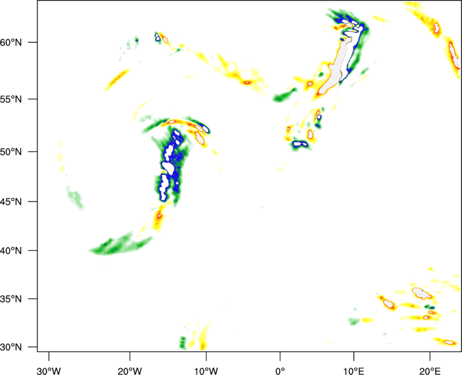Click the 30°N latitude label
Viewport: 462px width, 375px height.
coord(11,347)
